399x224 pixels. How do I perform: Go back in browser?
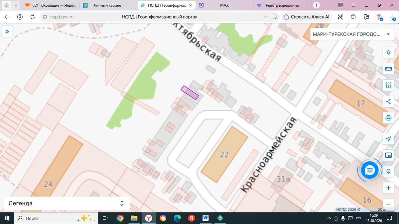point(7,17)
